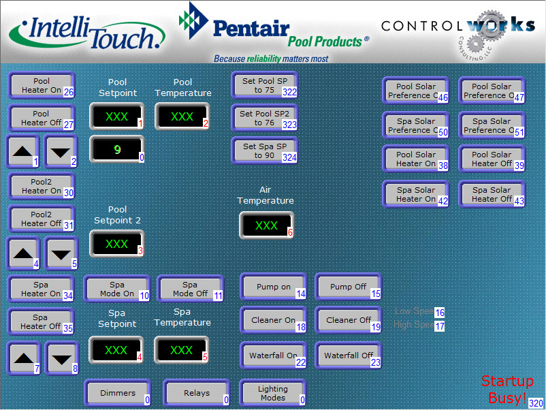546x410 pixels.
Task: Click Set Pool SP to 75
Action: click(x=265, y=85)
